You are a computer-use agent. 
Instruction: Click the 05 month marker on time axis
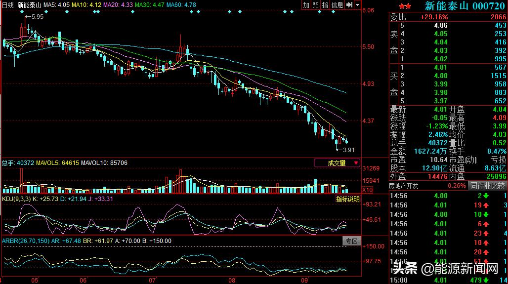(x=35, y=281)
